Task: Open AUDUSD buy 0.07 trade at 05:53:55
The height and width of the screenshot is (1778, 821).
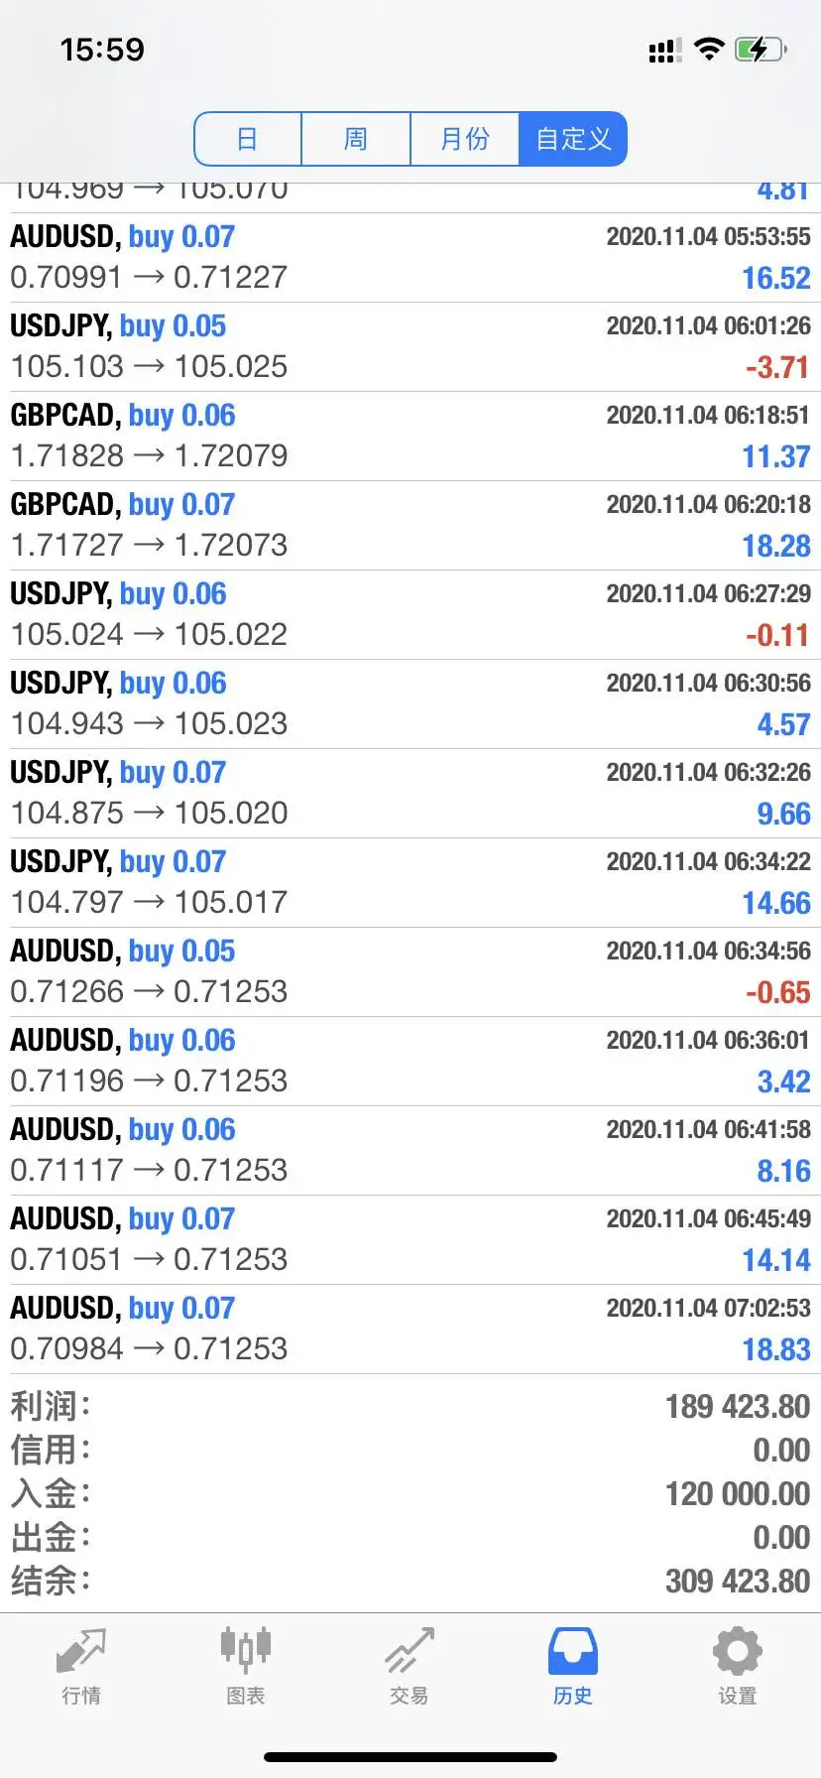Action: click(x=410, y=258)
